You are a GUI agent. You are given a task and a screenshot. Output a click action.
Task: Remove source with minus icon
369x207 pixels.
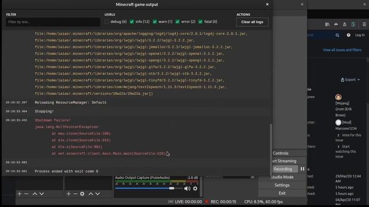point(76,194)
